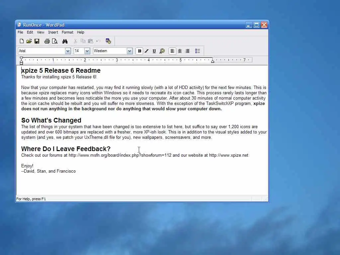Print the document using the printer icon
340x255 pixels.
(47, 41)
